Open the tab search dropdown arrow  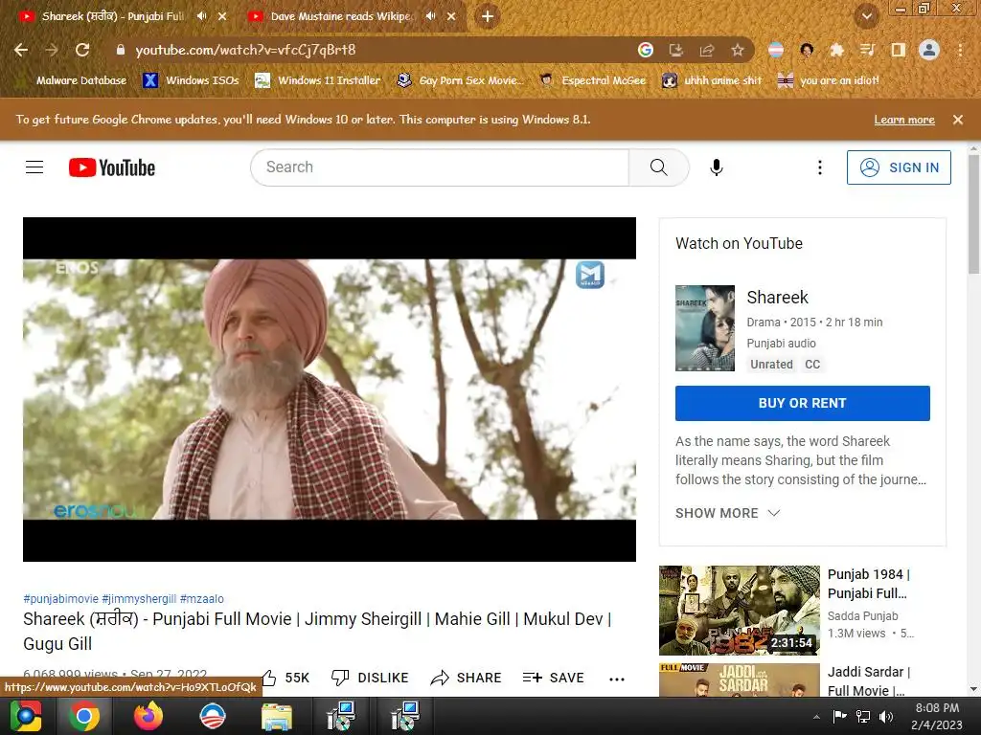[x=866, y=16]
